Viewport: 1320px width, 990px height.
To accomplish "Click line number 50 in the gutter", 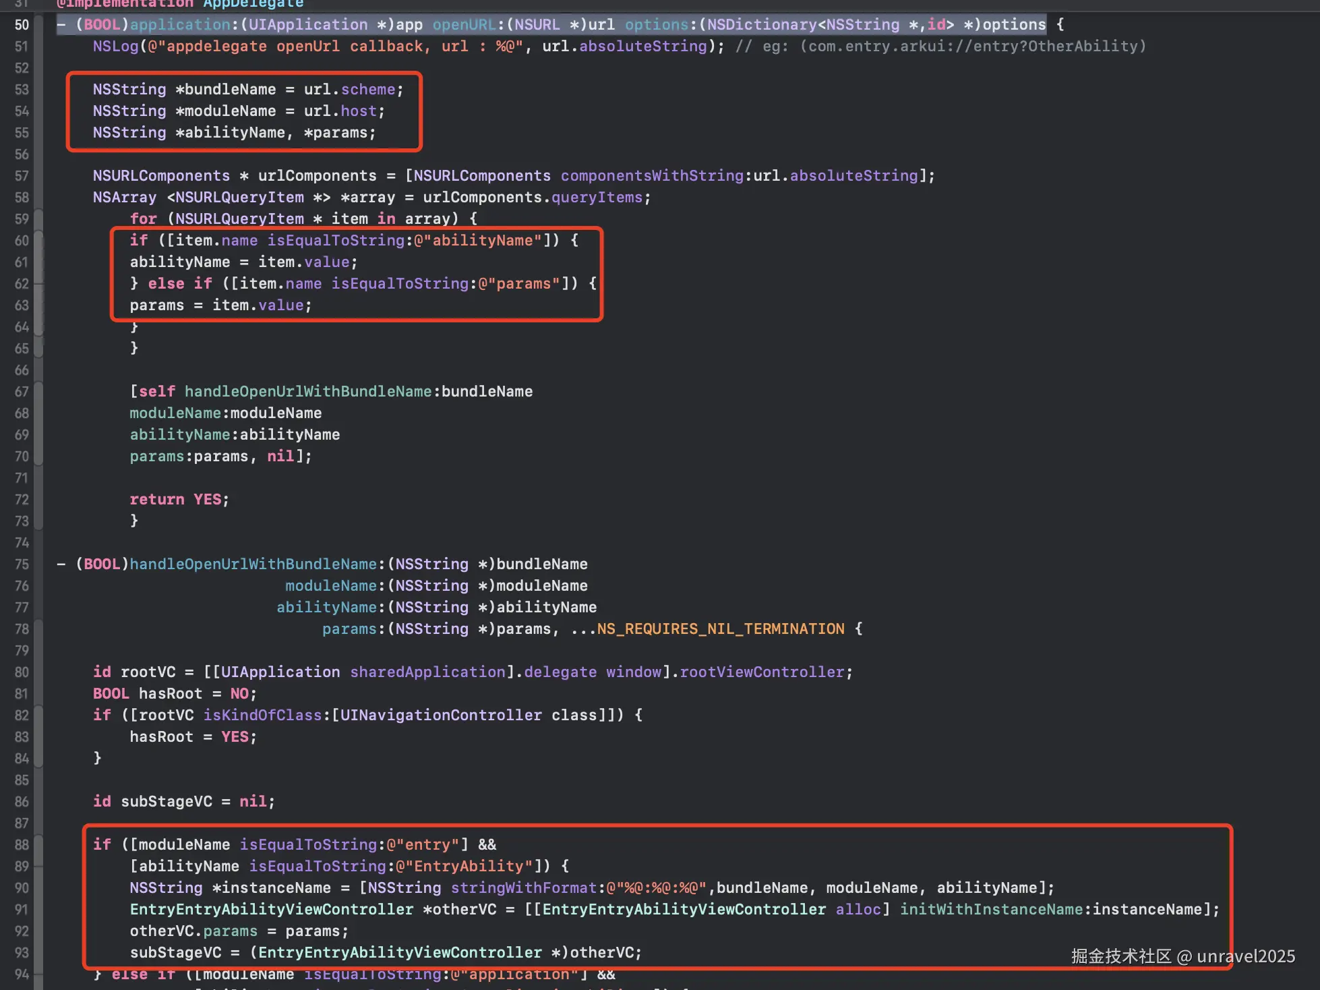I will coord(22,25).
